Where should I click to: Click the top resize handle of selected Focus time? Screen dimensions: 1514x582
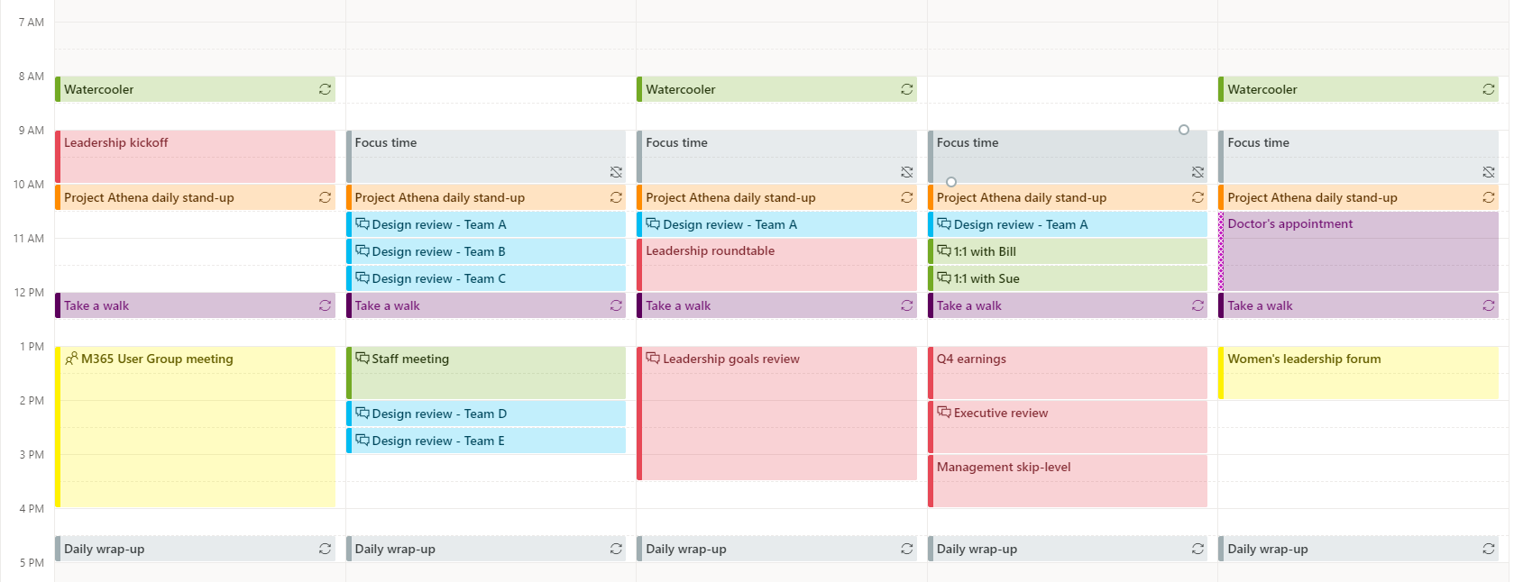pos(1184,130)
